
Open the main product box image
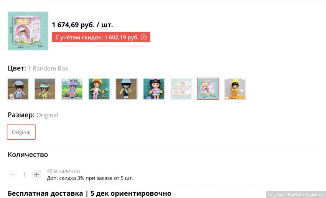(28, 31)
